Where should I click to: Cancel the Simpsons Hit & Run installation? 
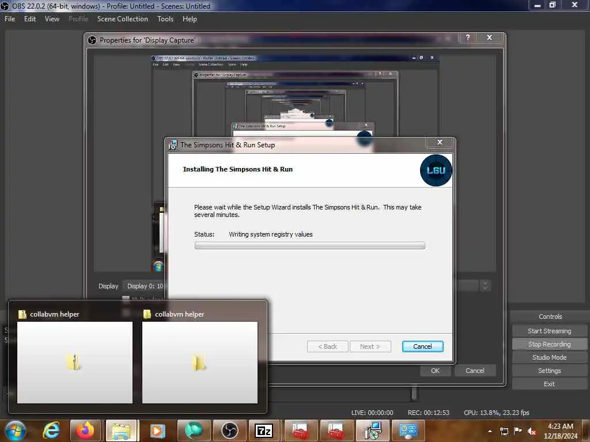[422, 346]
